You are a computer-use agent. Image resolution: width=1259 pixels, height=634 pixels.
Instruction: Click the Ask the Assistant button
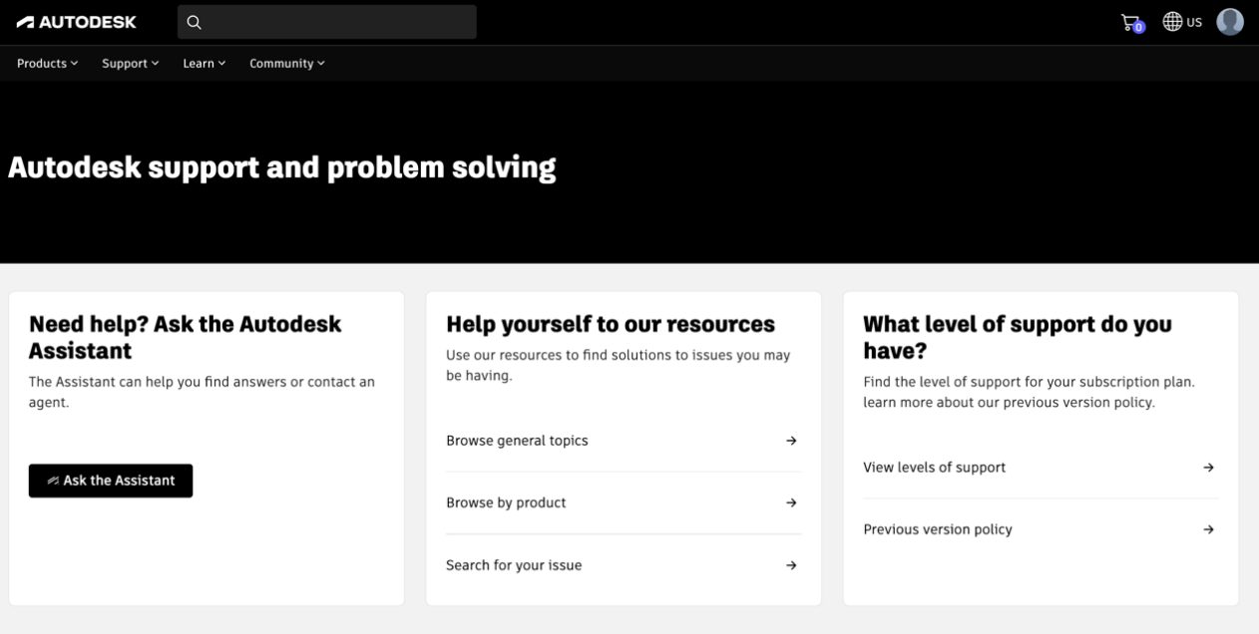(x=110, y=479)
